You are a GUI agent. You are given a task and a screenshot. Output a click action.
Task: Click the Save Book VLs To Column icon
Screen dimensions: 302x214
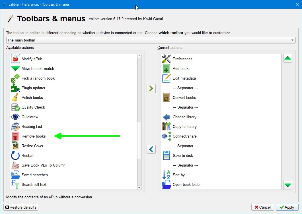click(15, 165)
